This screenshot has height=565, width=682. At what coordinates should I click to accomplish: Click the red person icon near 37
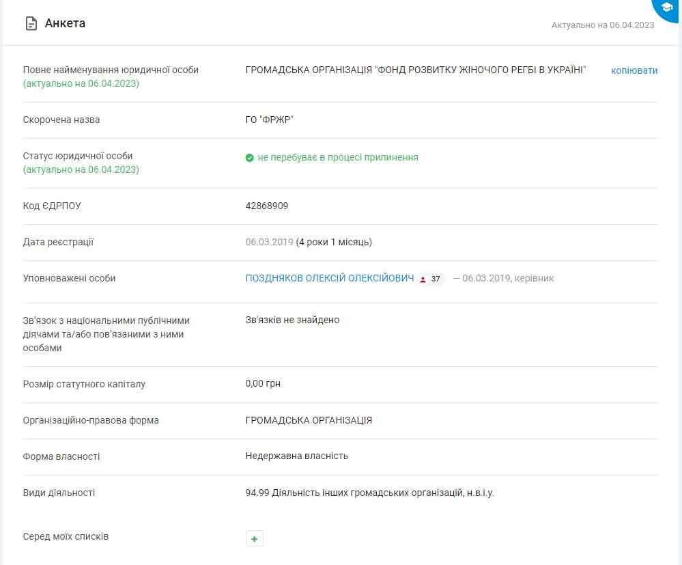click(423, 279)
